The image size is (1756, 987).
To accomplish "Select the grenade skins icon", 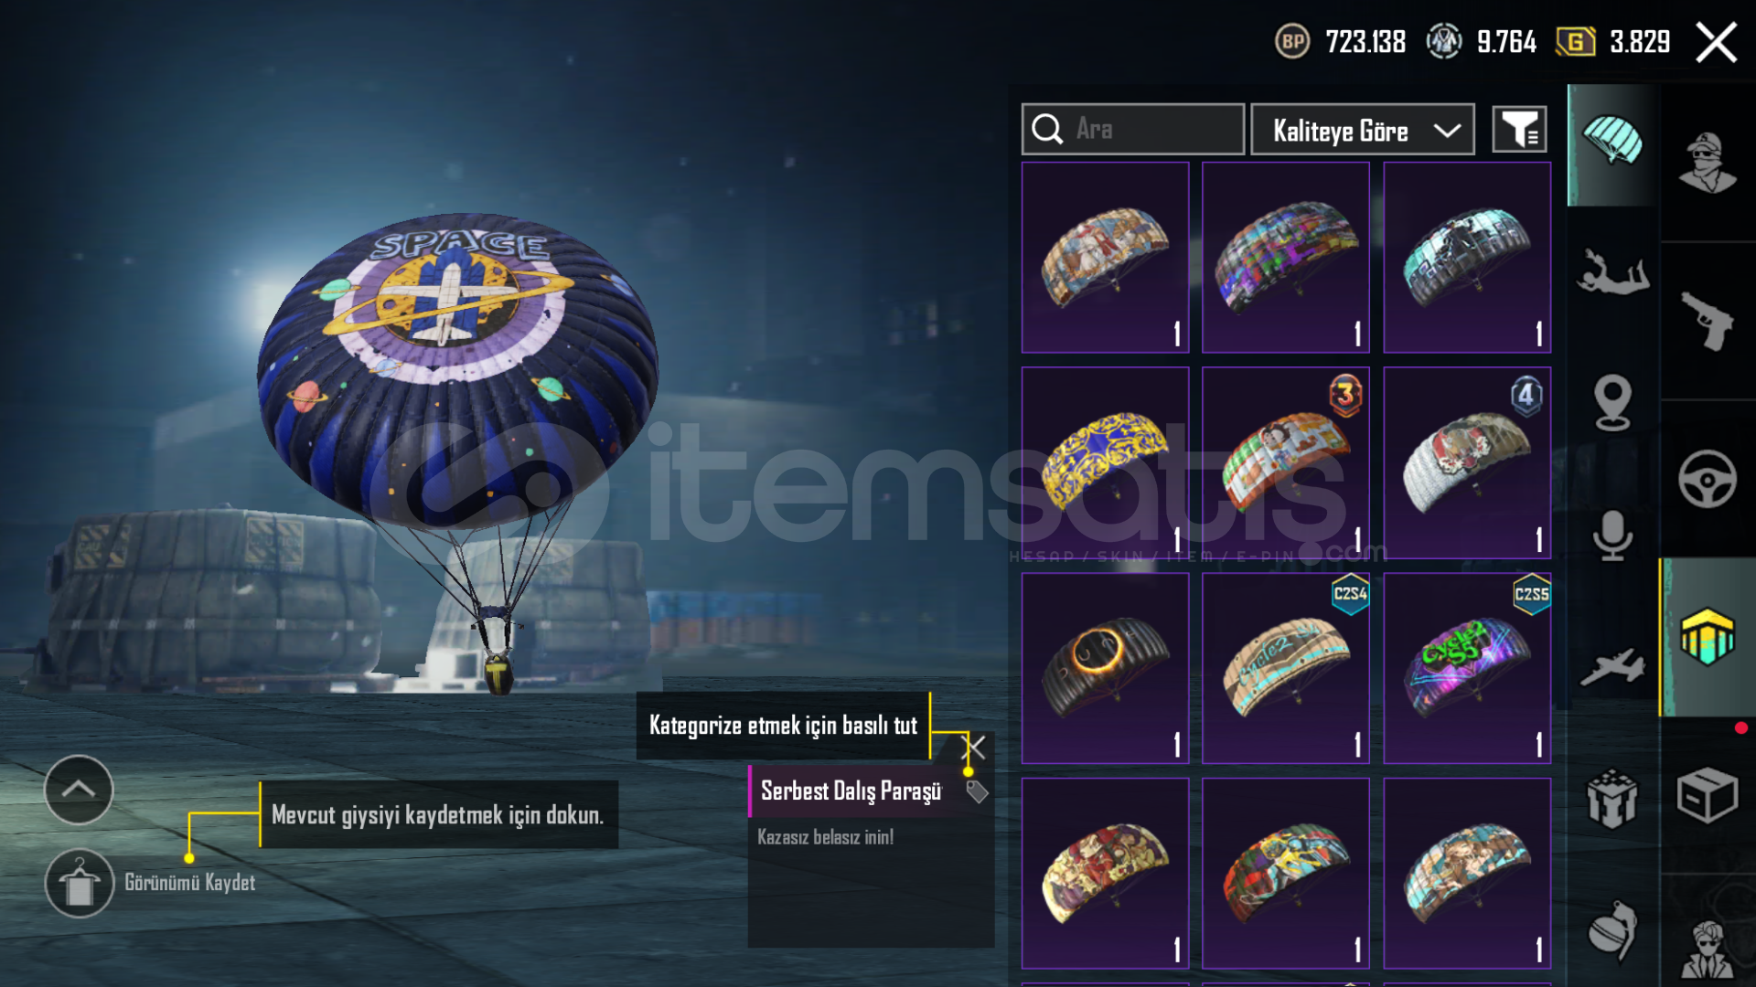I will pos(1612,931).
